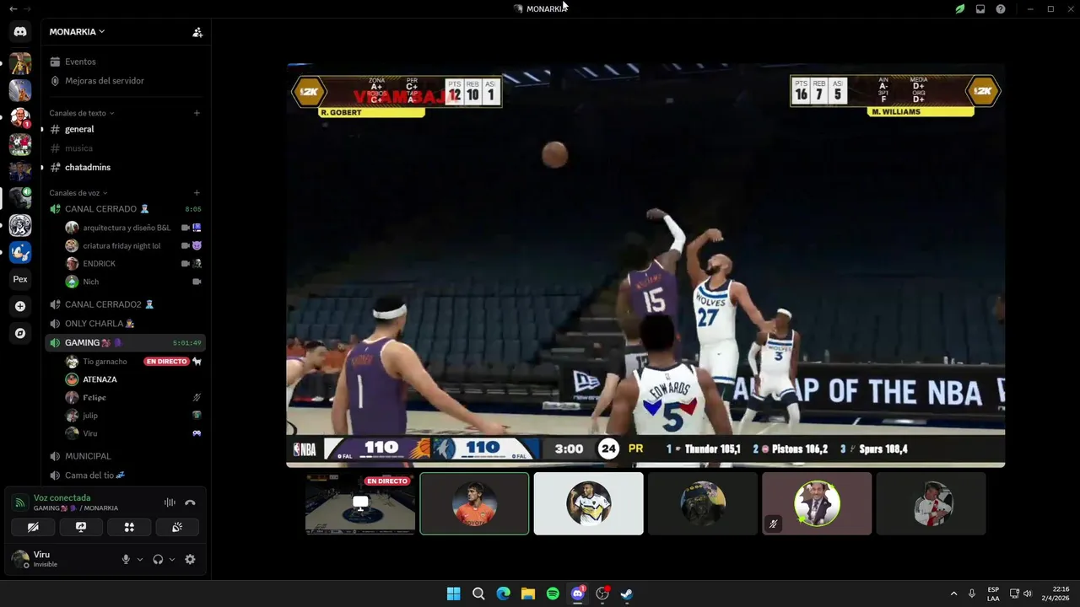Disconnect from voice with phone icon
Viewport: 1080px width, 607px height.
190,502
